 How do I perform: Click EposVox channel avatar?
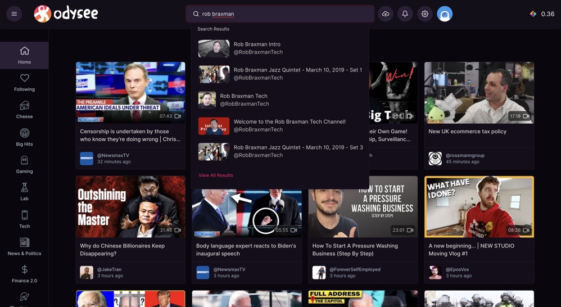coord(435,273)
